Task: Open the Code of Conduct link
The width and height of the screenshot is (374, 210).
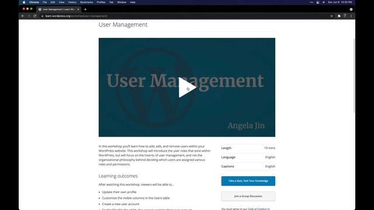Action: pyautogui.click(x=257, y=209)
